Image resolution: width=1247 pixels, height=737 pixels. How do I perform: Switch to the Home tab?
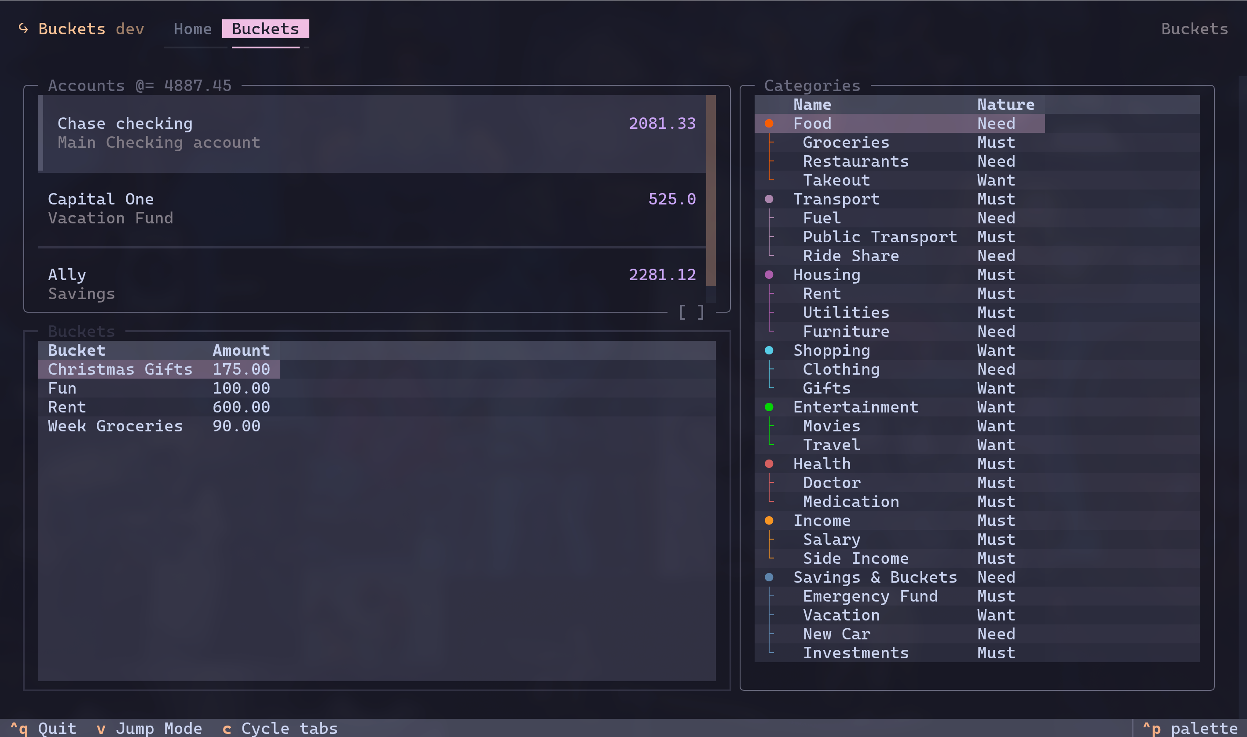[192, 29]
